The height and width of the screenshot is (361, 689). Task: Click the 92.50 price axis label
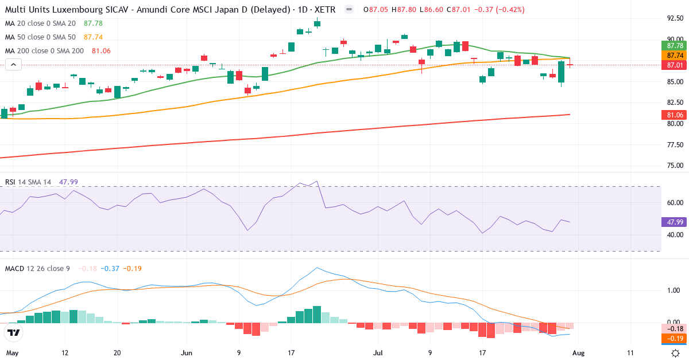(x=675, y=18)
